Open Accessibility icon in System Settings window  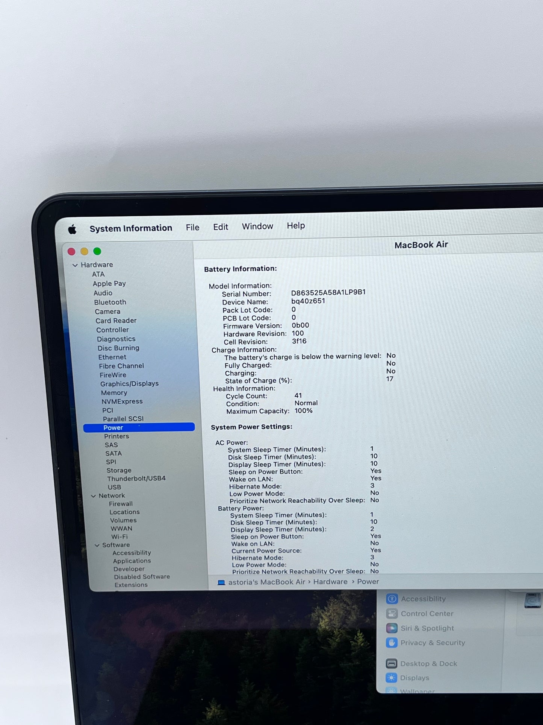(392, 599)
